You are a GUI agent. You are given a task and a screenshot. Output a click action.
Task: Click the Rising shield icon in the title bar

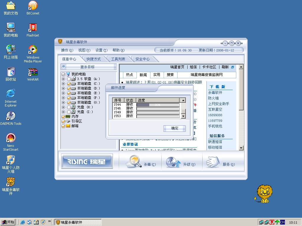tap(60, 41)
